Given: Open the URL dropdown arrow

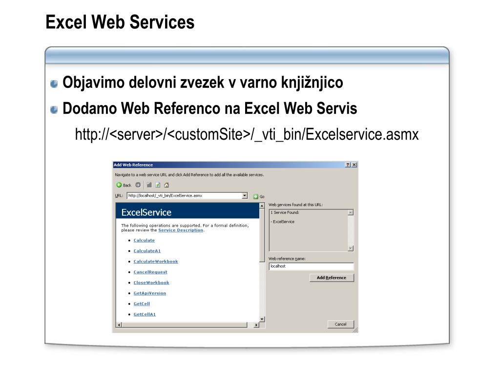Looking at the screenshot, I should pos(245,195).
